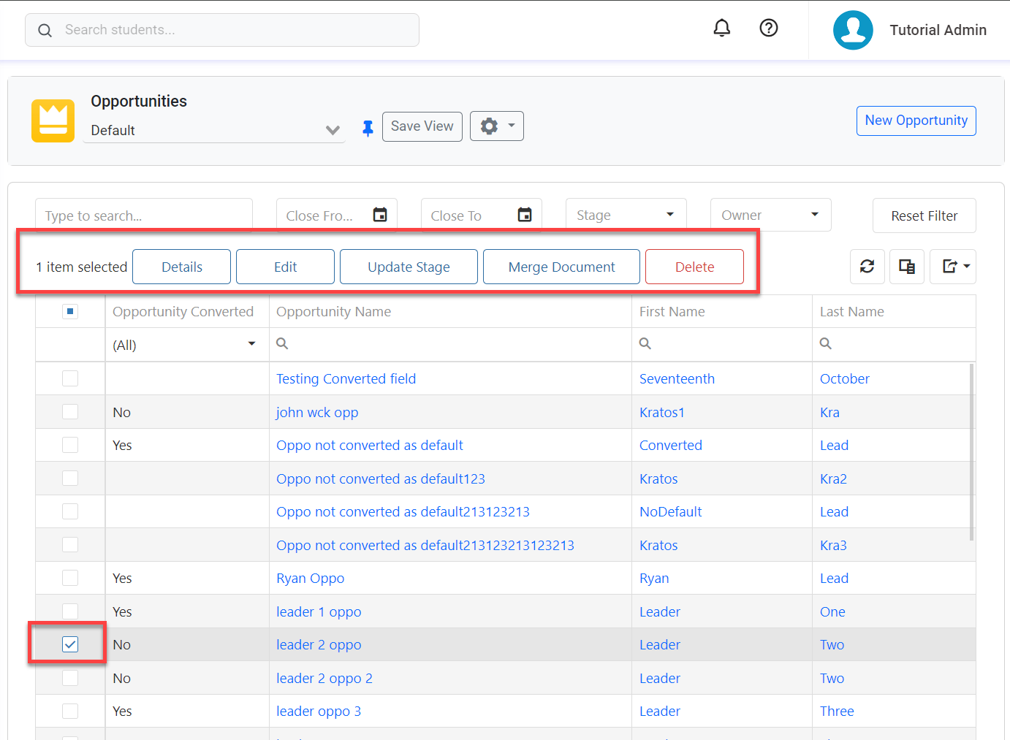Open Tutorial Admin profile avatar
The height and width of the screenshot is (740, 1010).
pyautogui.click(x=853, y=30)
